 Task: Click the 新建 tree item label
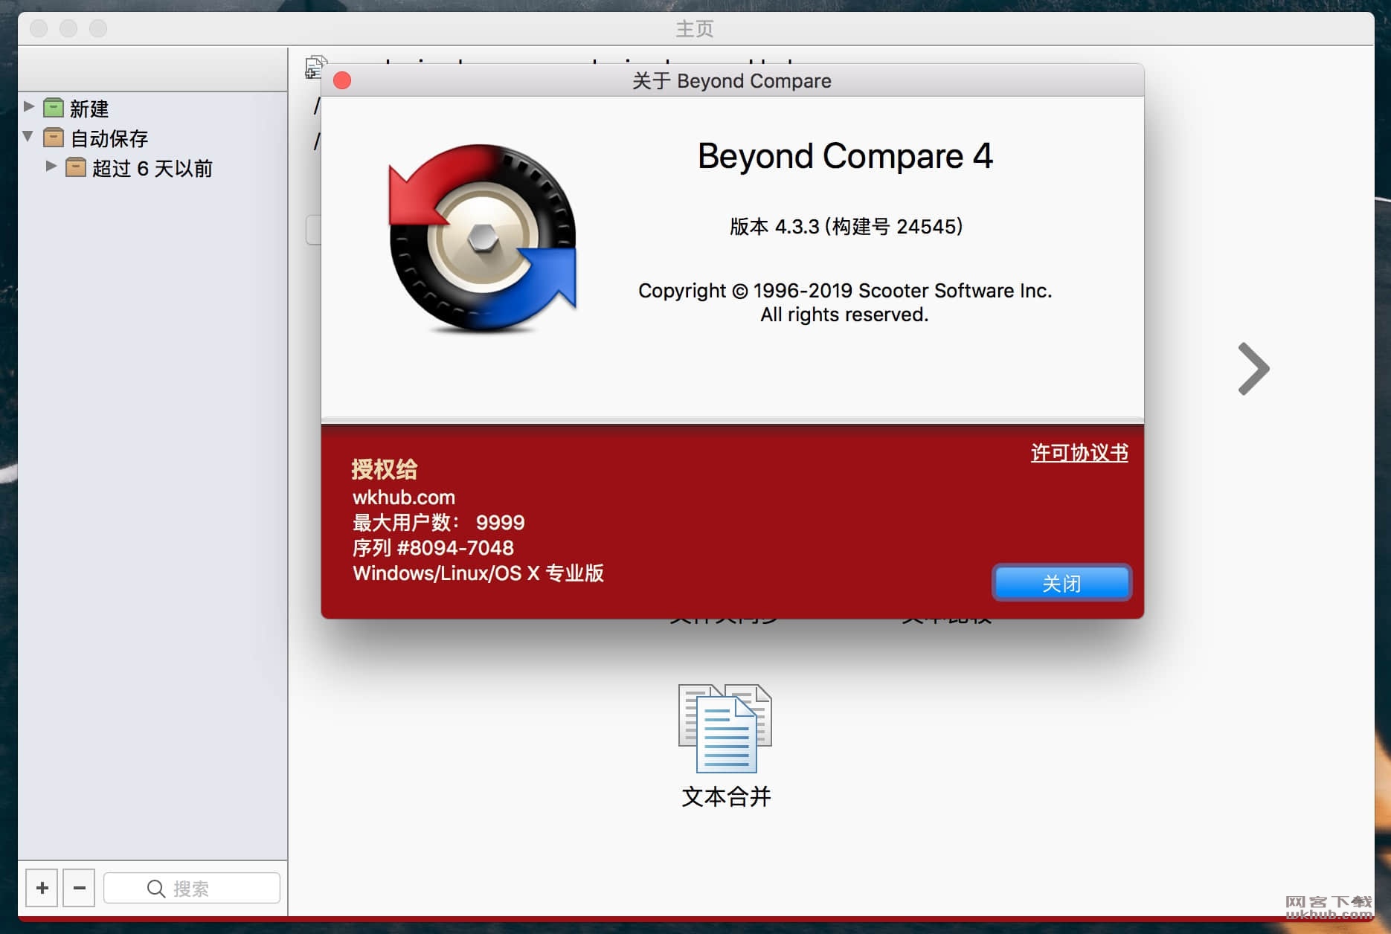click(89, 109)
